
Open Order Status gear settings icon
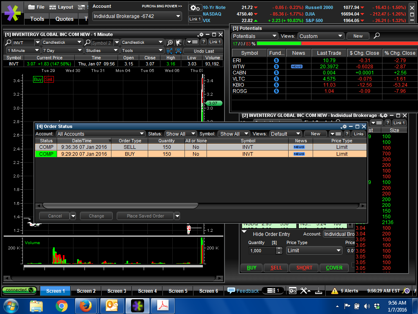(344, 127)
